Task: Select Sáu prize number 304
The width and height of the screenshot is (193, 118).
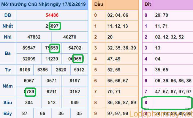Action: (x=29, y=103)
